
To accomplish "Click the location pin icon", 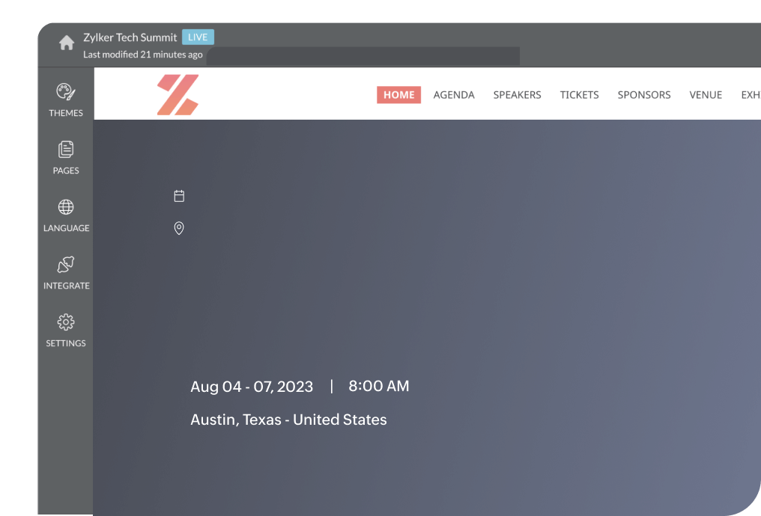I will pyautogui.click(x=179, y=228).
